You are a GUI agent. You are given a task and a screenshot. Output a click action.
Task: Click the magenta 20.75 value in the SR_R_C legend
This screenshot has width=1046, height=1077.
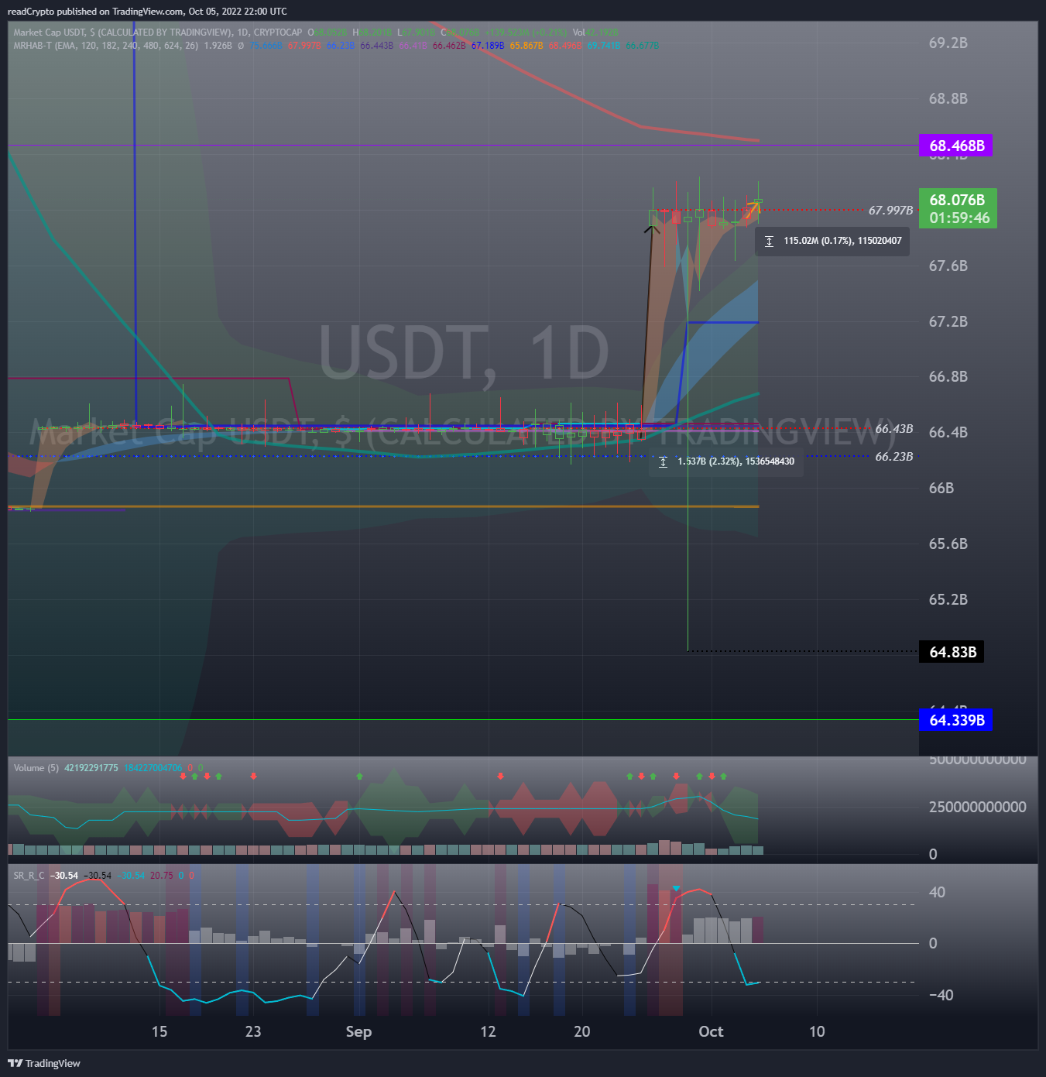click(162, 876)
